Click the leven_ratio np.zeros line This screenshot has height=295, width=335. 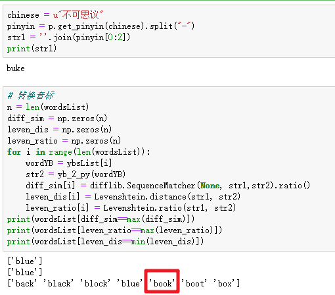click(x=64, y=141)
